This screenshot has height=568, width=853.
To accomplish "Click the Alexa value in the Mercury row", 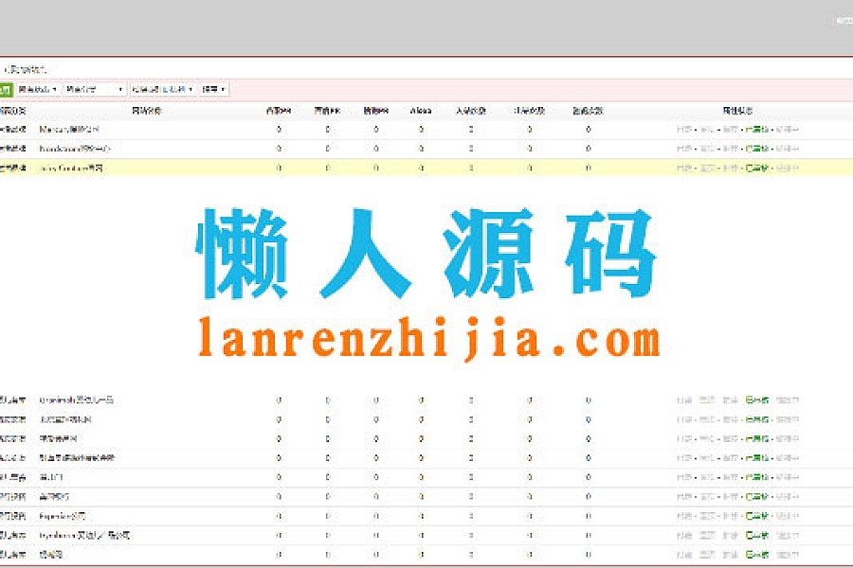I will [421, 130].
